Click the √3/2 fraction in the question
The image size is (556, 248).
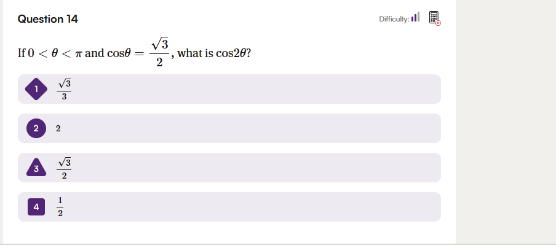159,53
